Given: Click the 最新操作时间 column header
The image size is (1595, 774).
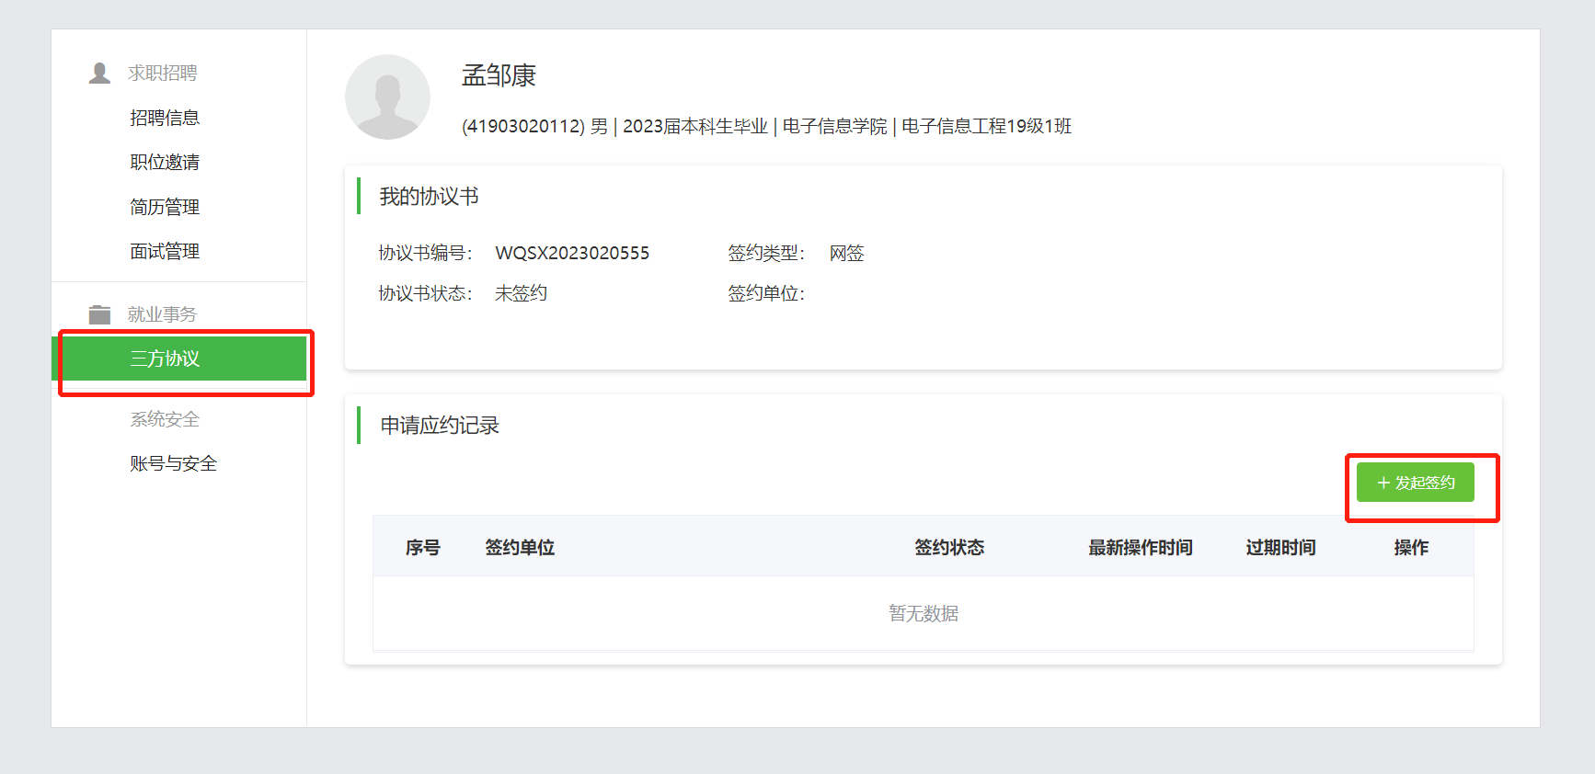Looking at the screenshot, I should (1140, 548).
